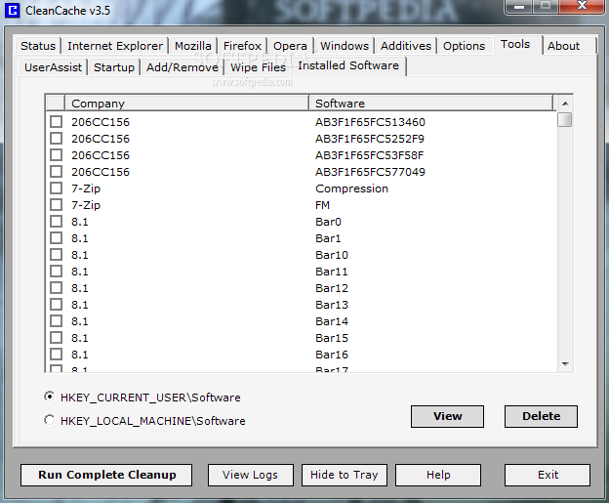Select the 7-Zip Compression checkbox
Screen dimensions: 609x503
pos(56,189)
